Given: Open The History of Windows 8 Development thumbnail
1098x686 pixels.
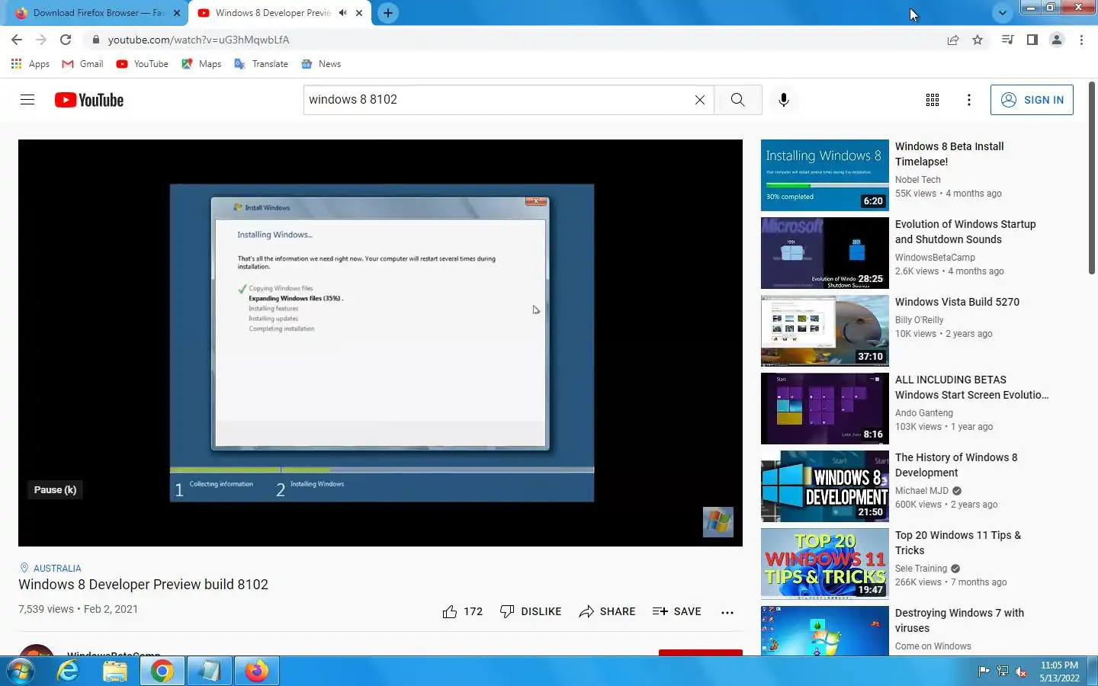Looking at the screenshot, I should coord(825,486).
